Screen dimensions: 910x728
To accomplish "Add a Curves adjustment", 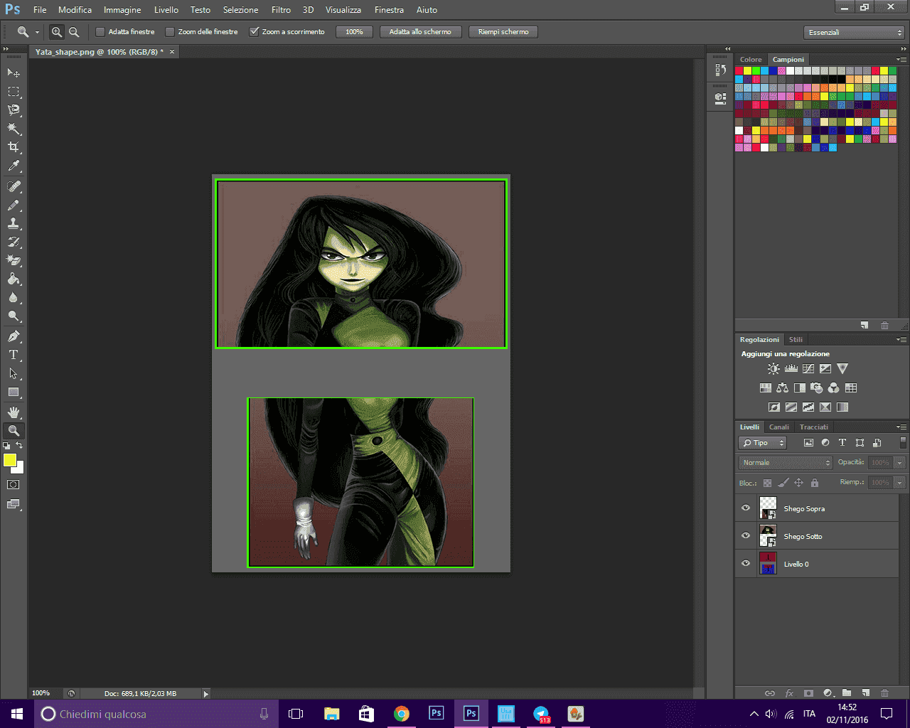I will click(808, 368).
